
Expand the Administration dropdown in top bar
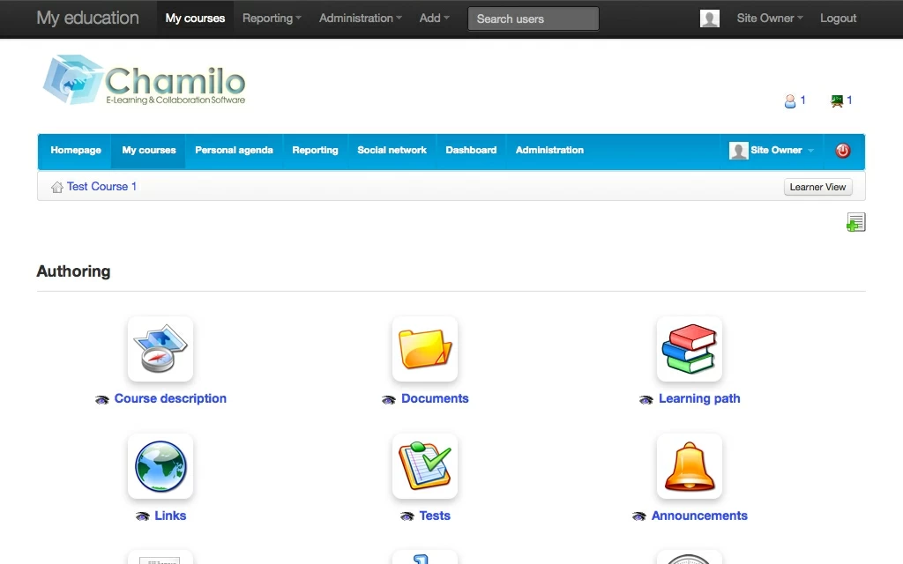(360, 19)
